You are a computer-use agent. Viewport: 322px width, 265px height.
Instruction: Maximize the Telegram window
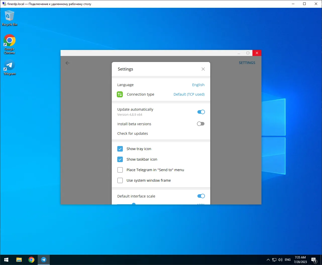coord(248,53)
